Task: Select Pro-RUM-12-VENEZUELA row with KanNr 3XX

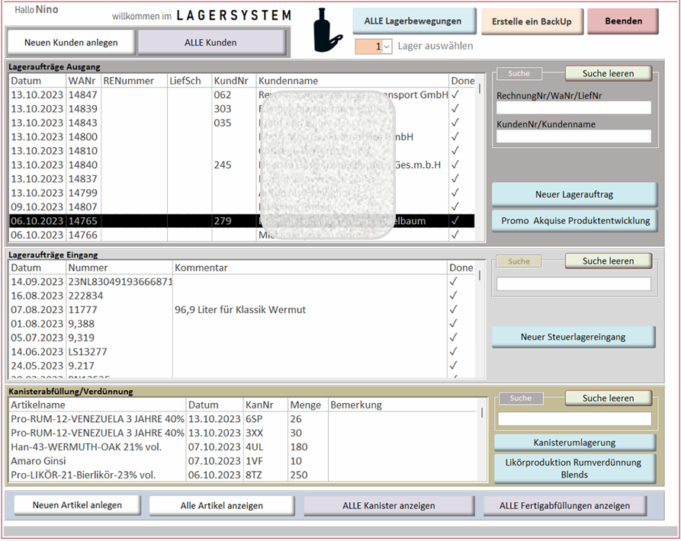Action: 243,433
